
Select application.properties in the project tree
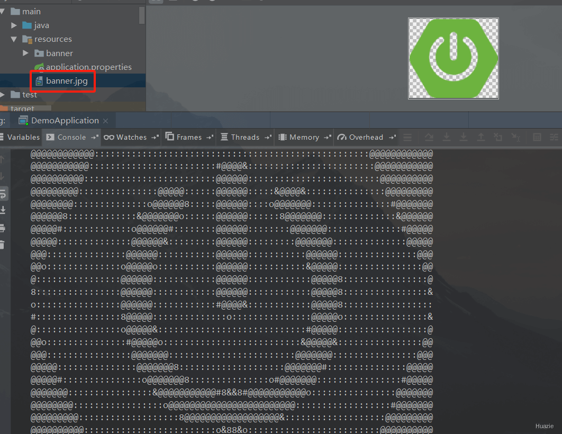point(88,67)
